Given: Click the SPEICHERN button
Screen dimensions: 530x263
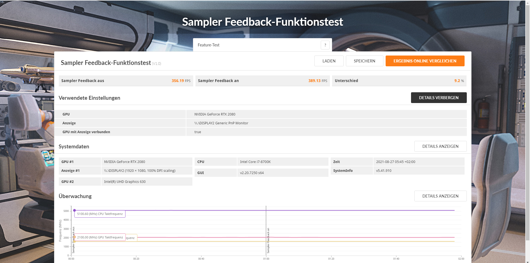Looking at the screenshot, I should coord(364,61).
